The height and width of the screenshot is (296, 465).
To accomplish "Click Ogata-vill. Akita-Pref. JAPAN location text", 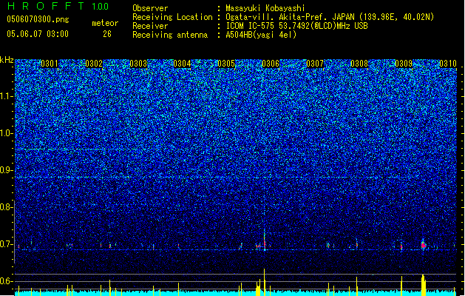I will 330,17.
